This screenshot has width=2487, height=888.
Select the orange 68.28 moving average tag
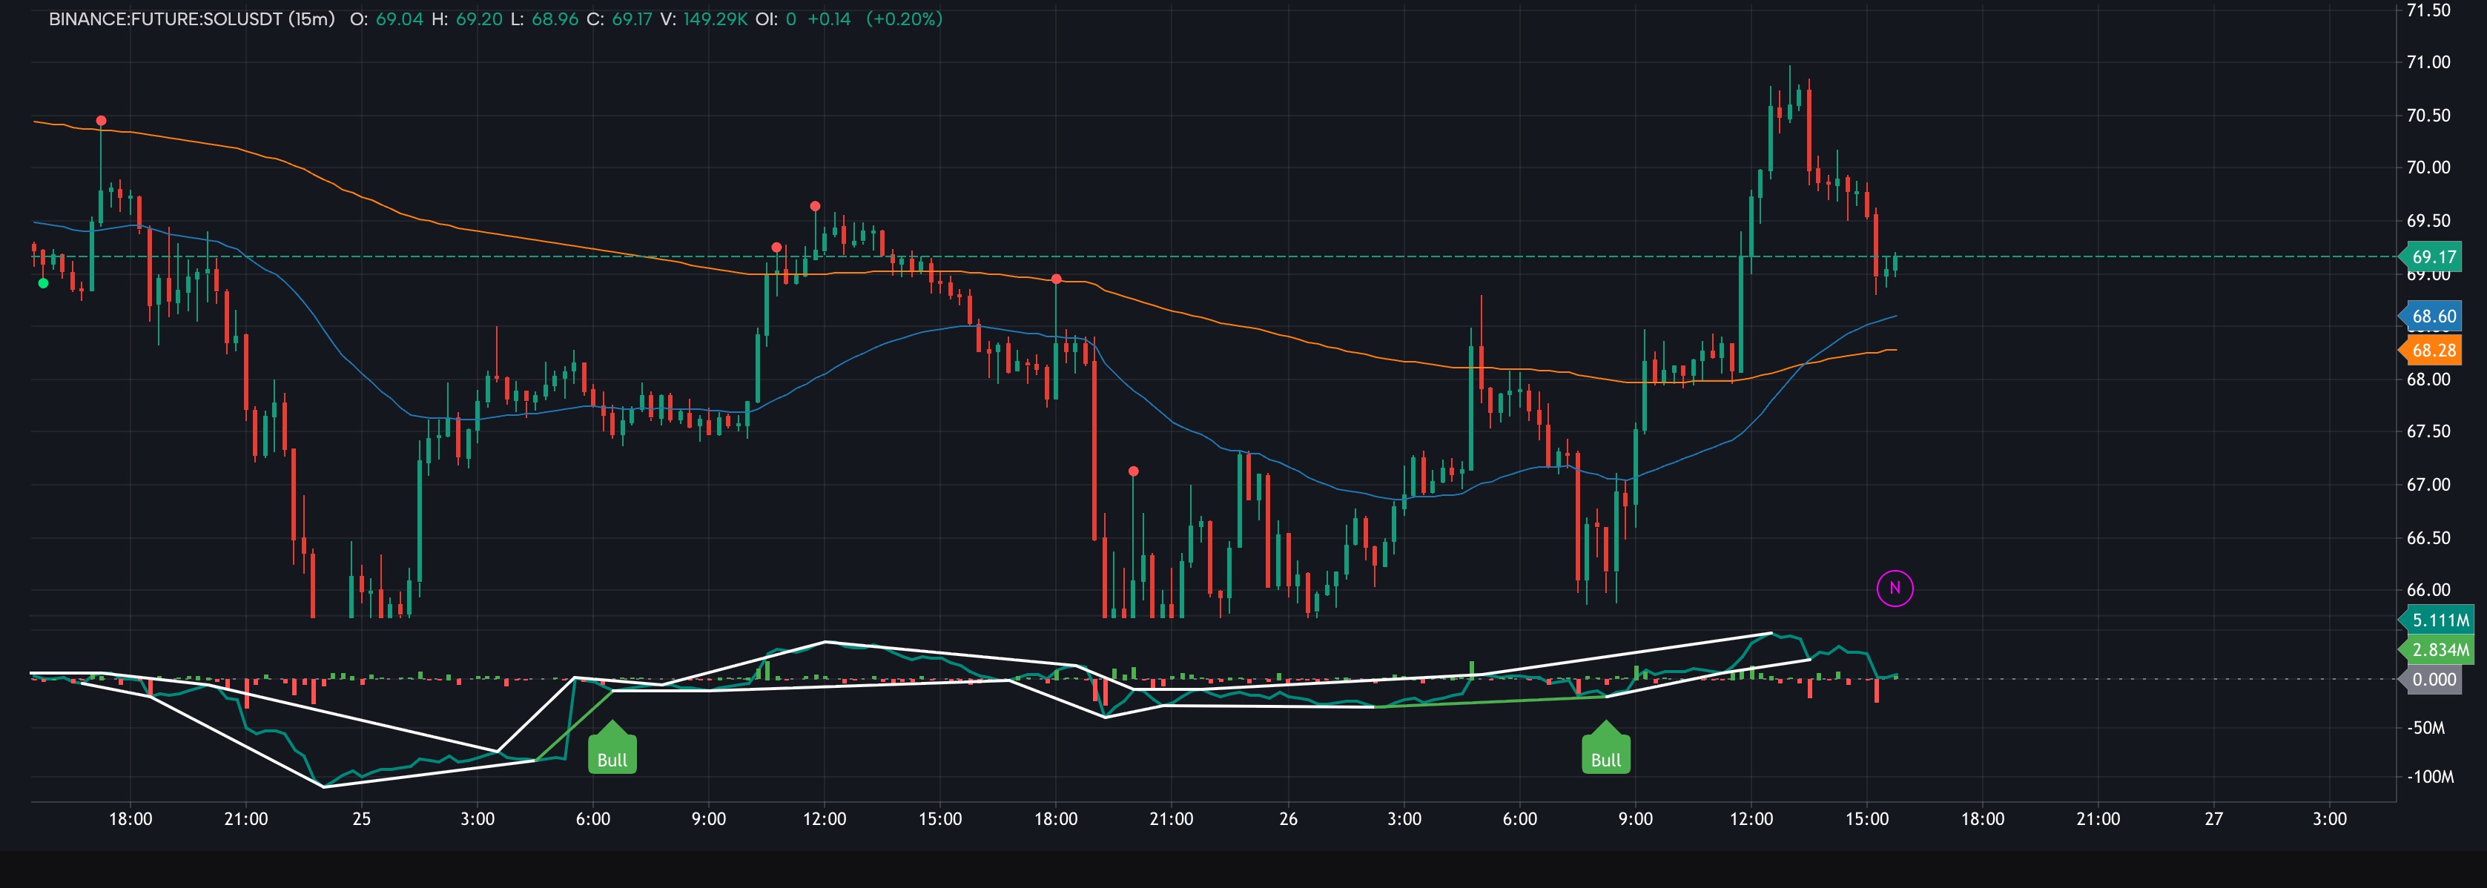pyautogui.click(x=2432, y=351)
